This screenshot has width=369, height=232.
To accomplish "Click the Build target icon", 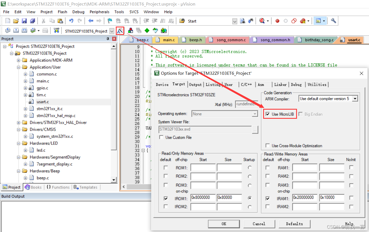I will (16, 31).
